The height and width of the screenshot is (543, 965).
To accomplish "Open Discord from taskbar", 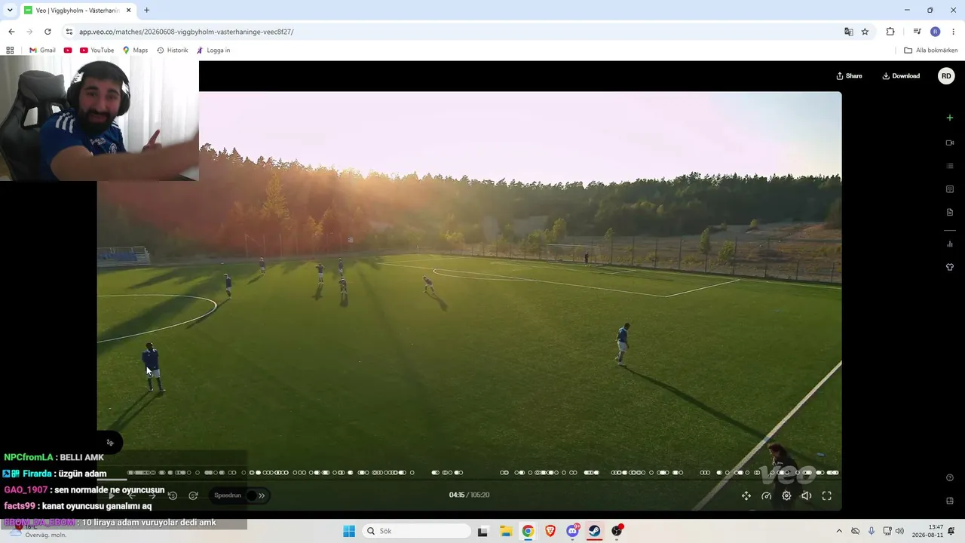I will click(x=572, y=531).
